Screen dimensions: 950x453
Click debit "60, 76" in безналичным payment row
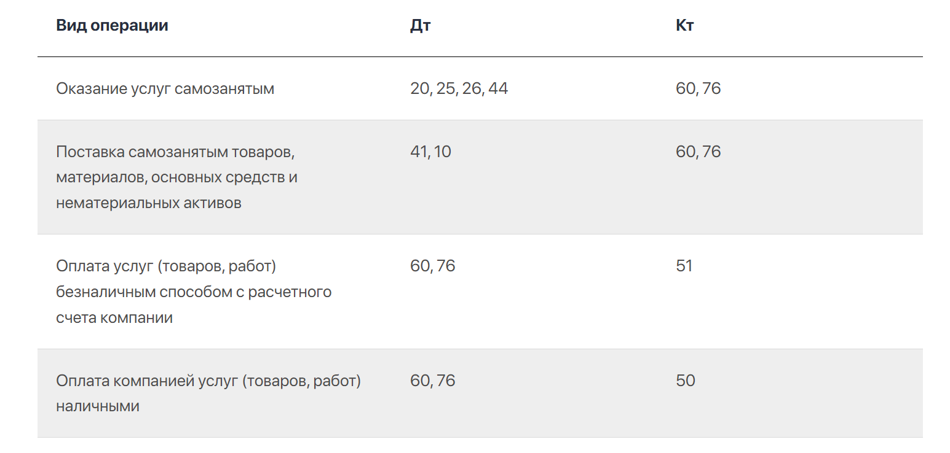(432, 266)
